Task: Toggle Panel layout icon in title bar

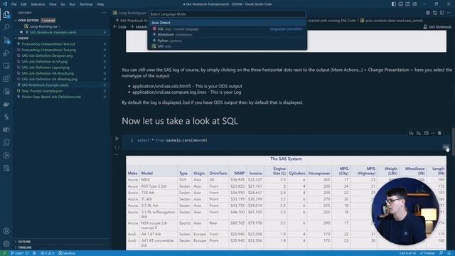Action: (400, 4)
